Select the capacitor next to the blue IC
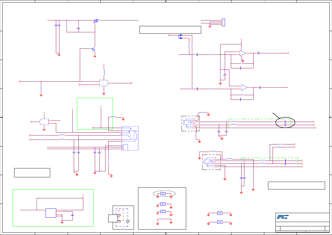Viewport: 332px width, 235px height. (x=72, y=215)
